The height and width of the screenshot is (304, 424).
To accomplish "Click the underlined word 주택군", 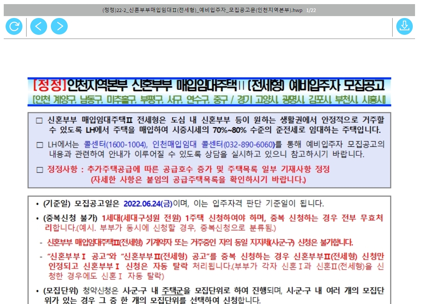I will click(x=172, y=291).
